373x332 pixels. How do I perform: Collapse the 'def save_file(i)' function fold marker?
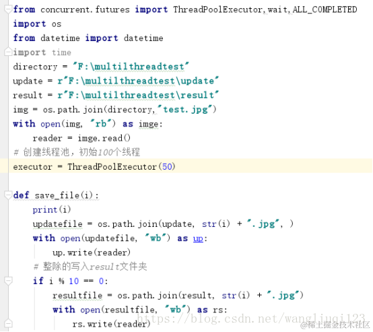8,195
